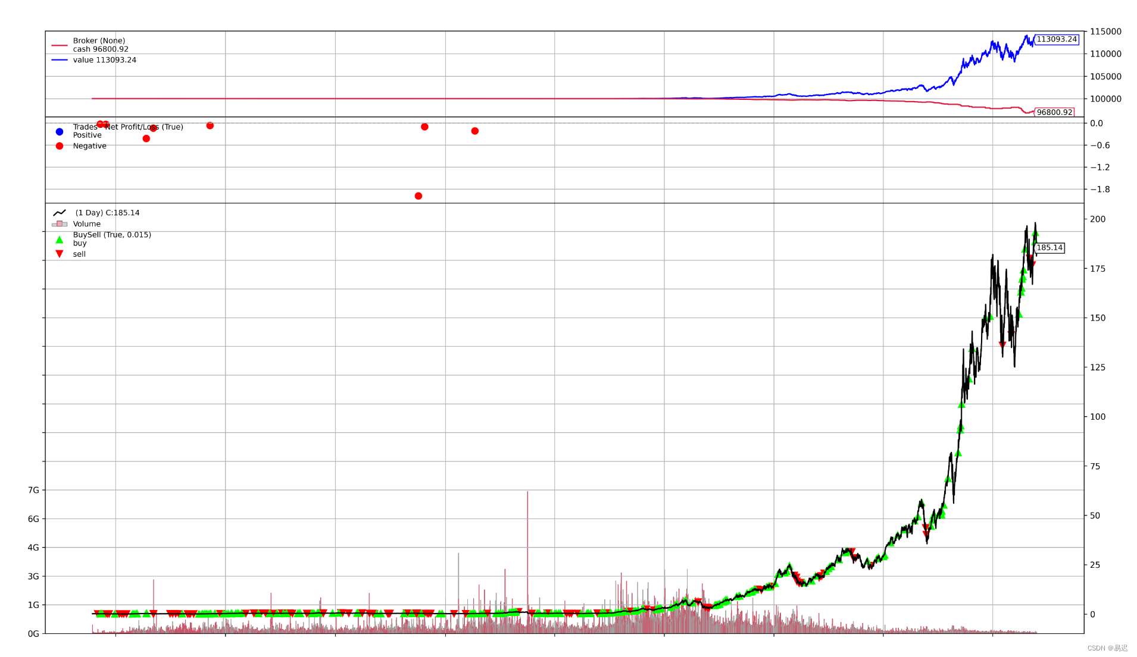The width and height of the screenshot is (1137, 657).
Task: Click the 100000 axis tick label
Action: pos(1105,99)
